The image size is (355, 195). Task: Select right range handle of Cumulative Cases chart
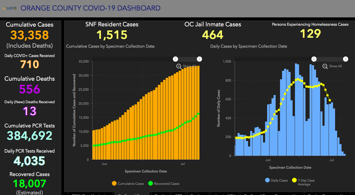(199, 59)
